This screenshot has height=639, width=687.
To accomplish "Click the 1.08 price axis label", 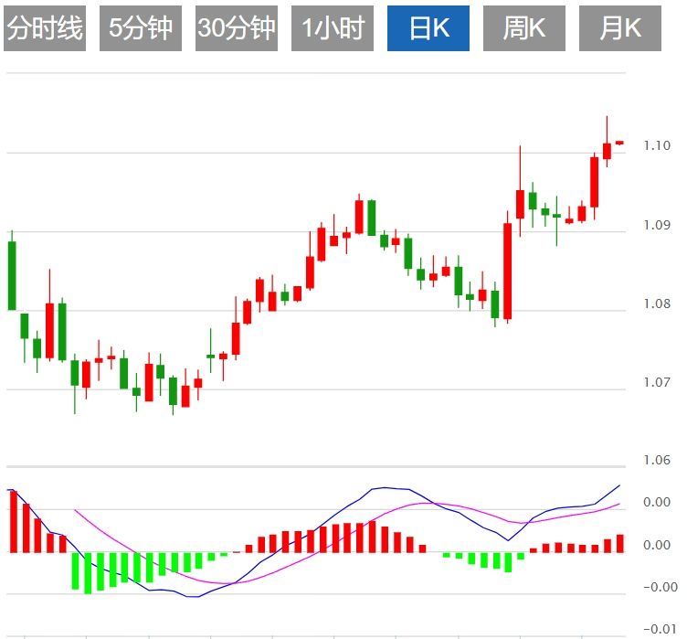I will [657, 304].
